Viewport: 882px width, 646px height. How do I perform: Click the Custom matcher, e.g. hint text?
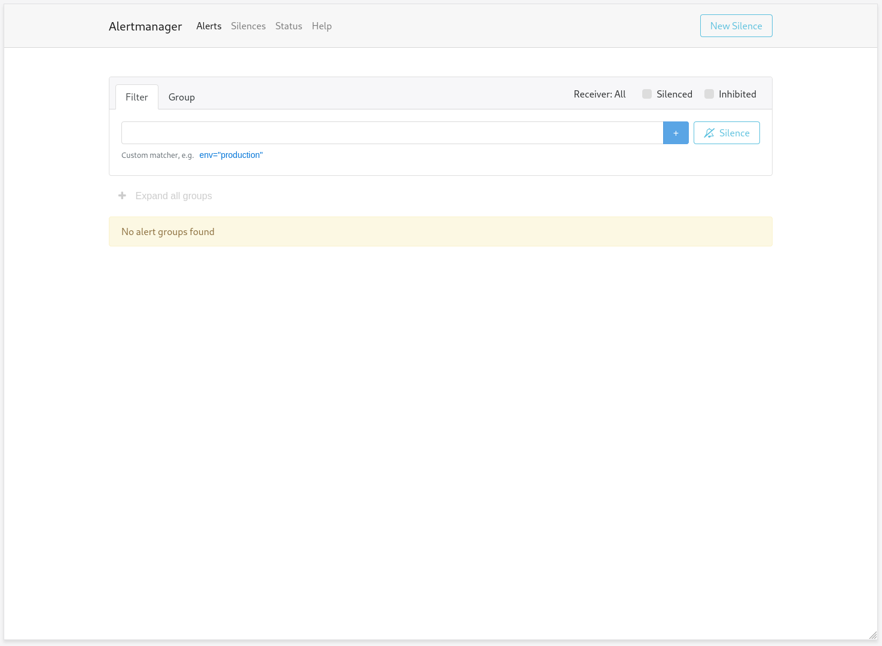coord(158,156)
